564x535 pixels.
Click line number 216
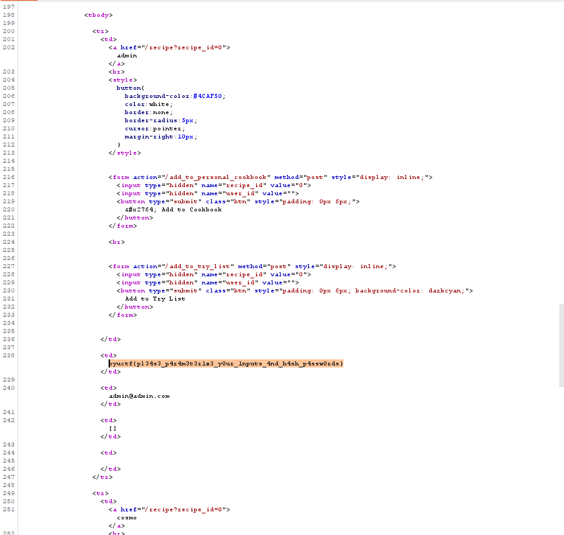tap(9, 177)
